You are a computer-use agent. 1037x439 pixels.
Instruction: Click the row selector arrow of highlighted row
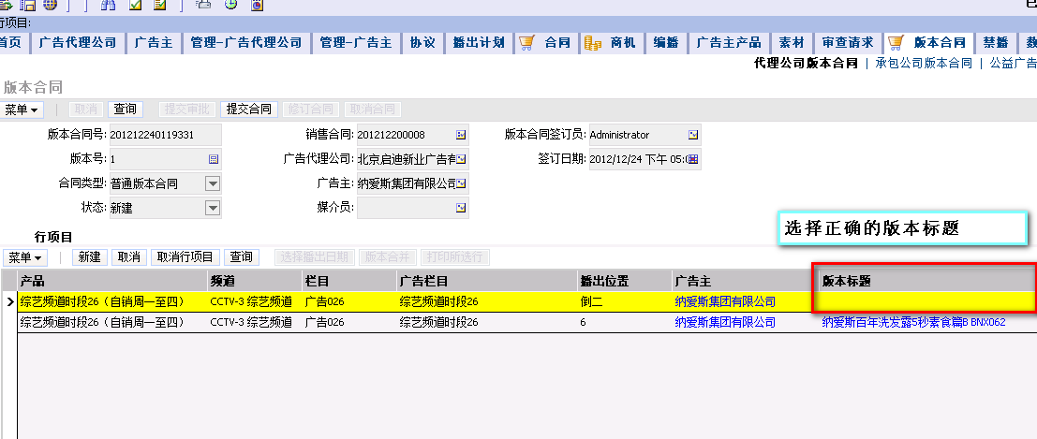click(x=9, y=302)
